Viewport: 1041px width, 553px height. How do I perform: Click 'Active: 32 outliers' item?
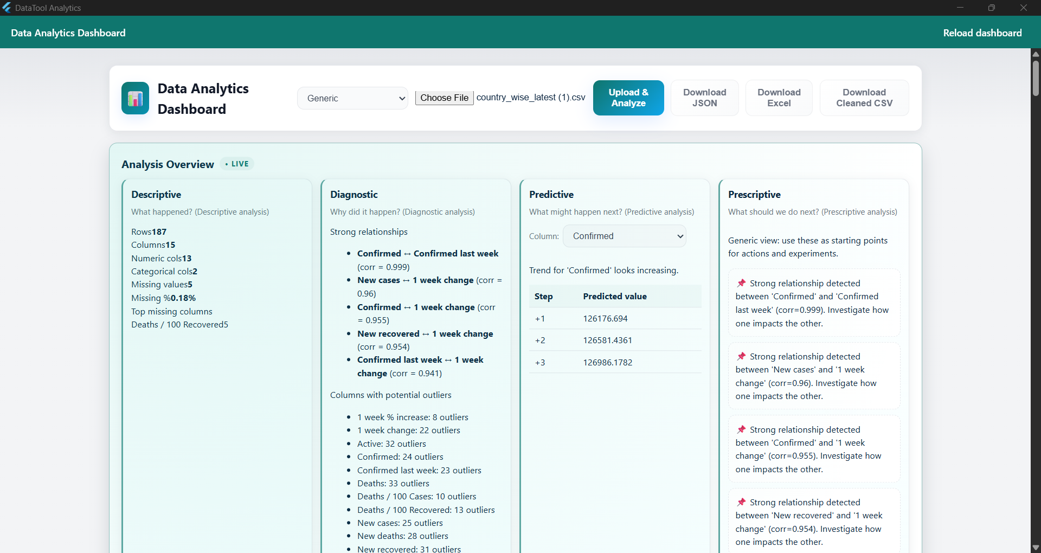tap(391, 443)
